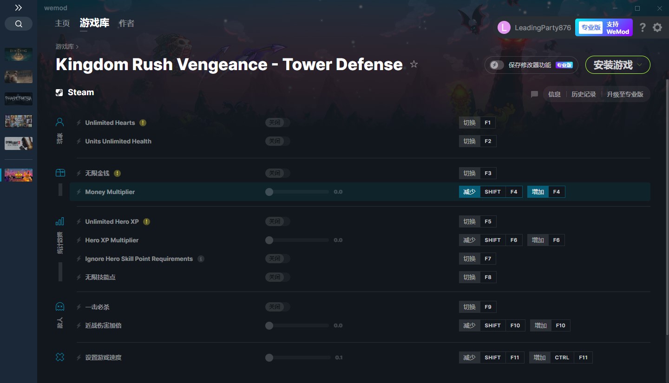Click the Money Multiplier slider

(297, 192)
